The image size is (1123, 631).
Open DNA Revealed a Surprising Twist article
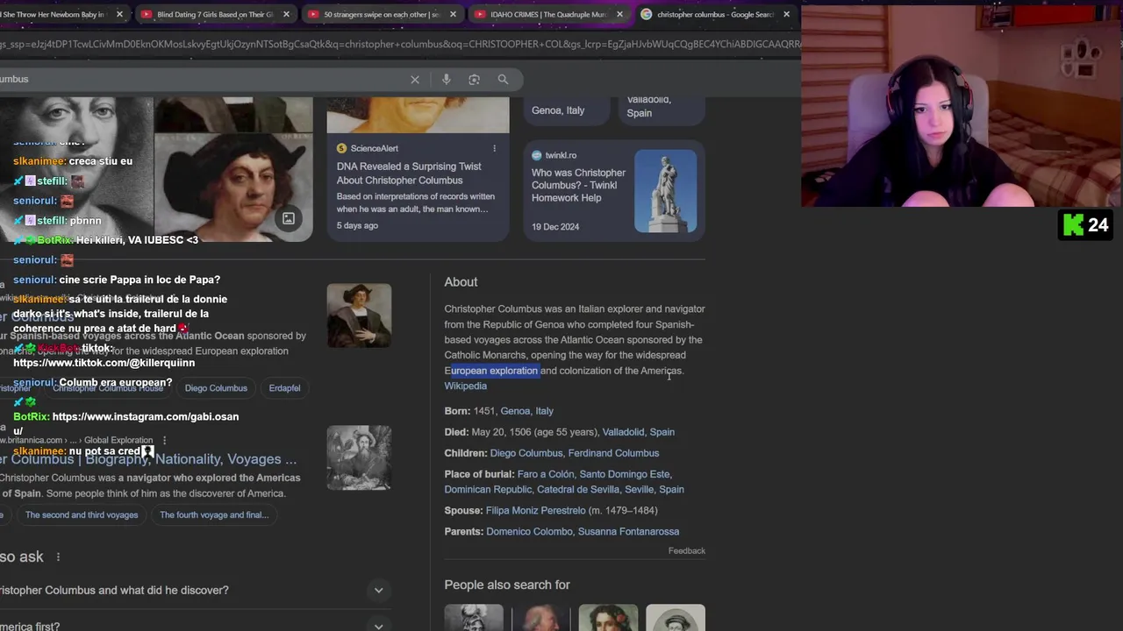click(x=409, y=174)
